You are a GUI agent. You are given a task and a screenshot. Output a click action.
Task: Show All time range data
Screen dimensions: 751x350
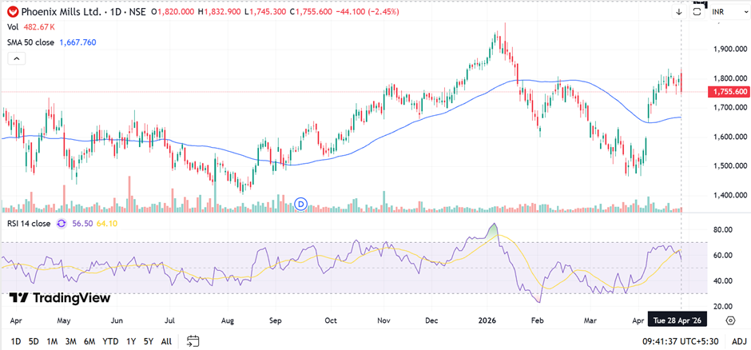pyautogui.click(x=166, y=341)
